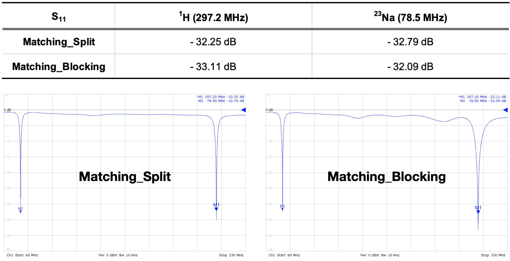Screen dimensions: 510x261
Task: Click the 23Na (78.5 MHz) column header
Action: pos(410,17)
